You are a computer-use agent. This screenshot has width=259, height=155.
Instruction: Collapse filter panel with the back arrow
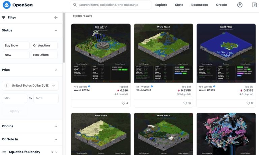coord(56,17)
